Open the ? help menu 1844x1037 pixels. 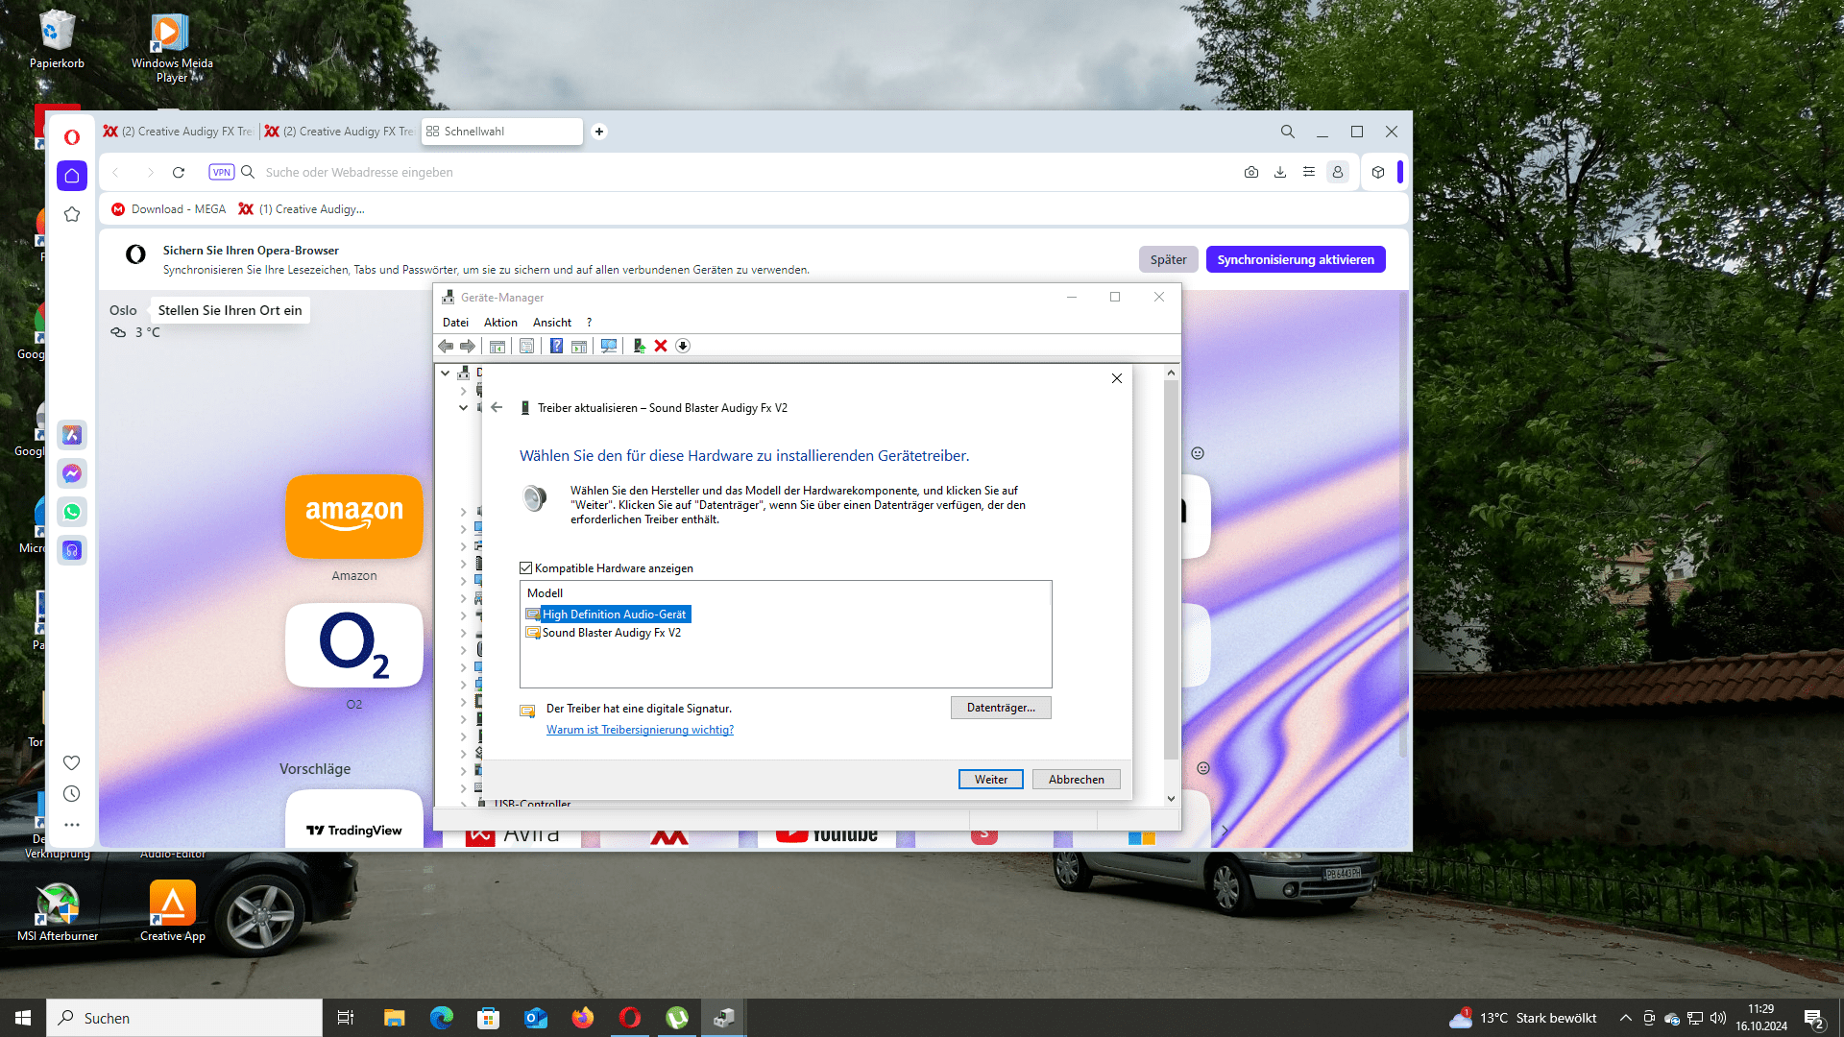coord(590,323)
